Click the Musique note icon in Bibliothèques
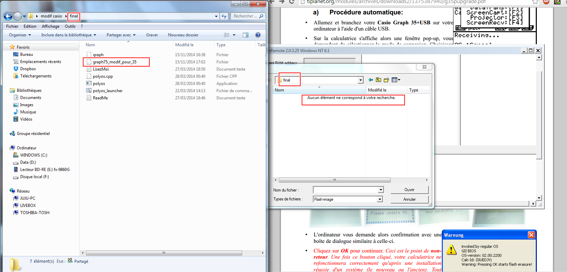 [x=16, y=112]
